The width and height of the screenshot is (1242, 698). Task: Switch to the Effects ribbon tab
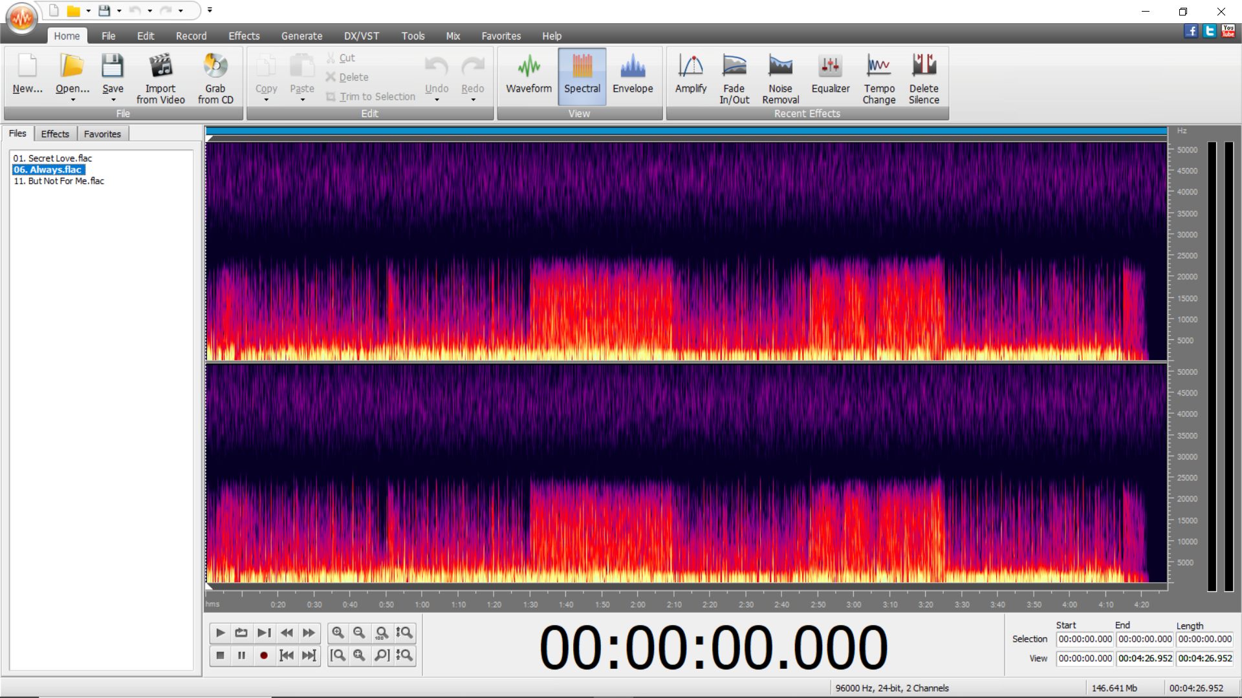pos(244,36)
